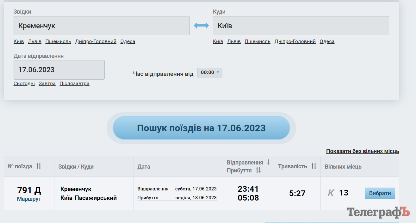Select Львів under the Звідки field
This screenshot has height=223, width=416.
point(34,41)
